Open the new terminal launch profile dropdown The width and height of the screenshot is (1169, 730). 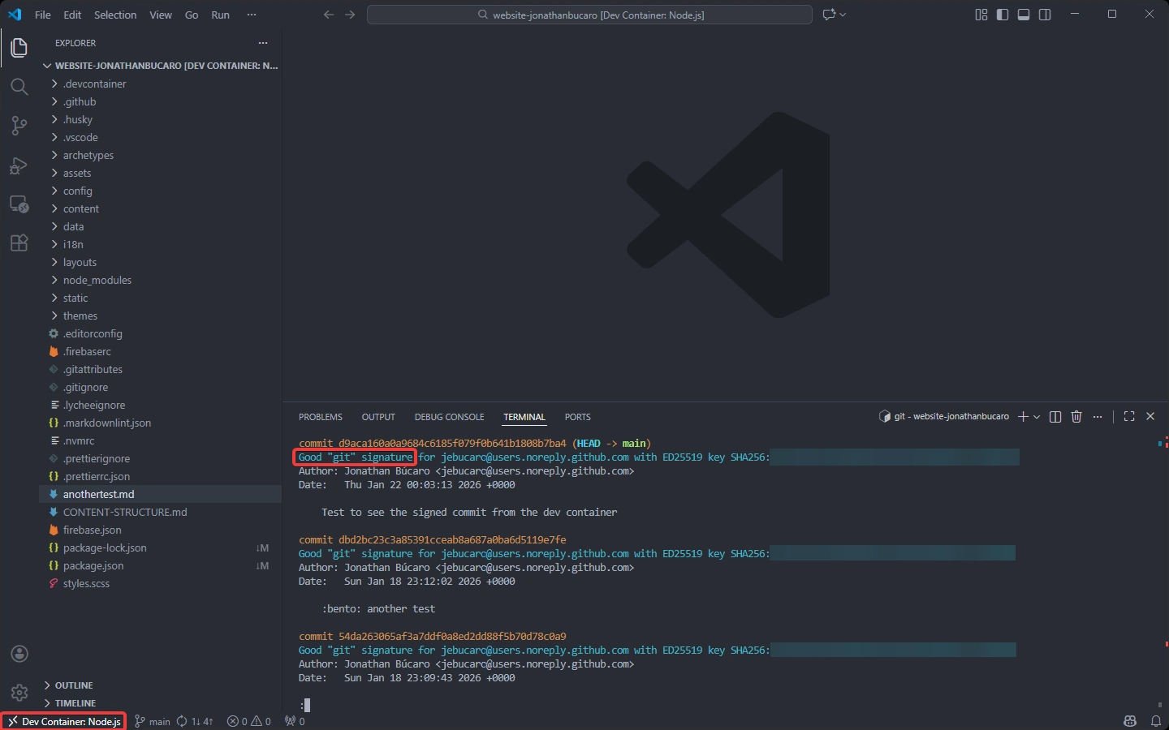click(x=1037, y=417)
